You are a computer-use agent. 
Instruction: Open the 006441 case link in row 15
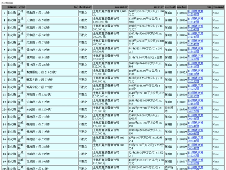click(x=195, y=132)
